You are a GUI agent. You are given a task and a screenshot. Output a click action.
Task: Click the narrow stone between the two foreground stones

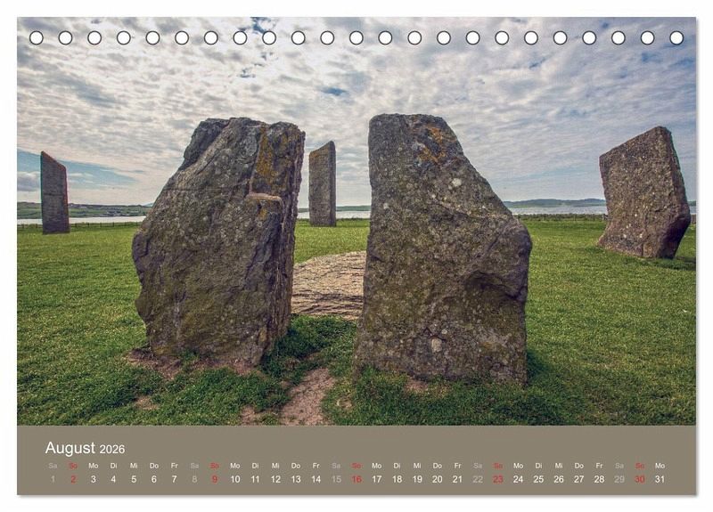(x=323, y=184)
